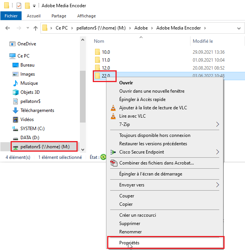Image resolution: width=245 pixels, height=250 pixels.
Task: Expand the chevron after Adobe Media Encoder breadcrumb
Action: click(205, 28)
